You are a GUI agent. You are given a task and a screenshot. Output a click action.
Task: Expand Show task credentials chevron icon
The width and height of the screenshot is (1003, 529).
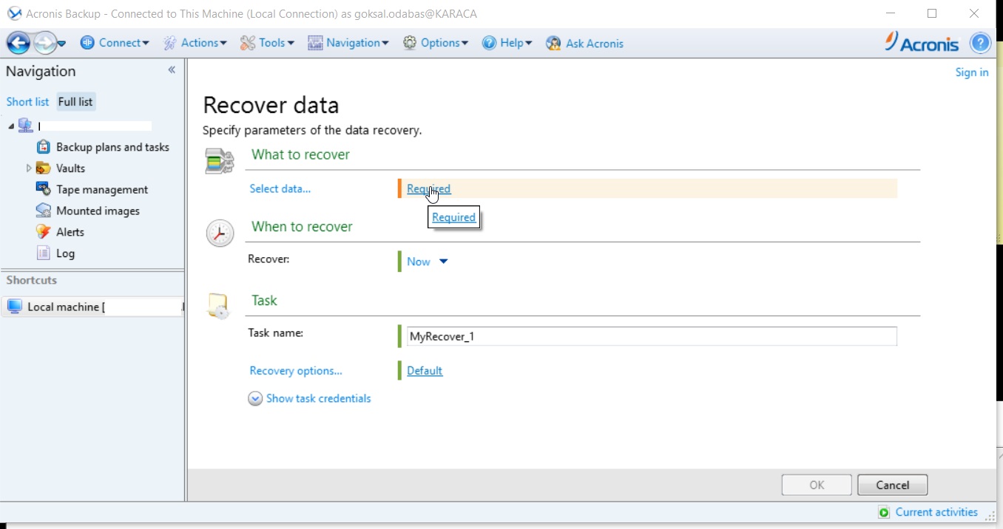tap(255, 398)
